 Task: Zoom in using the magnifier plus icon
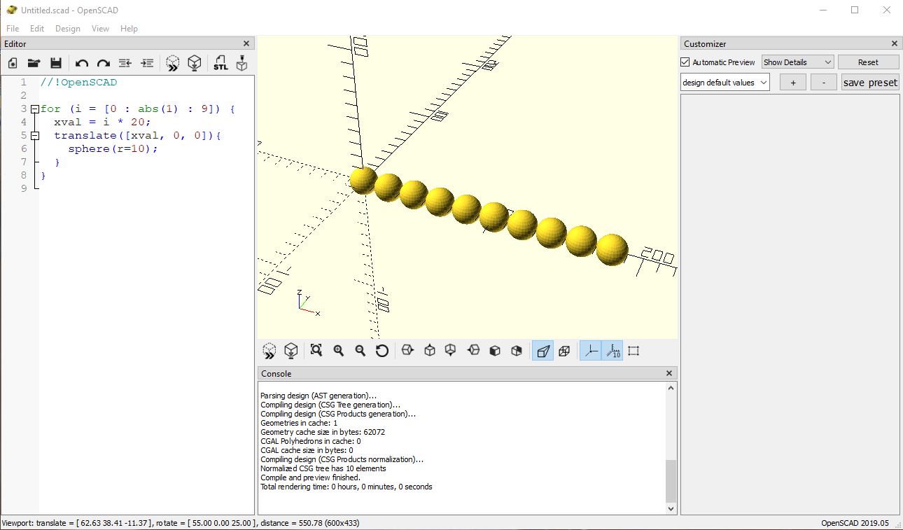339,351
